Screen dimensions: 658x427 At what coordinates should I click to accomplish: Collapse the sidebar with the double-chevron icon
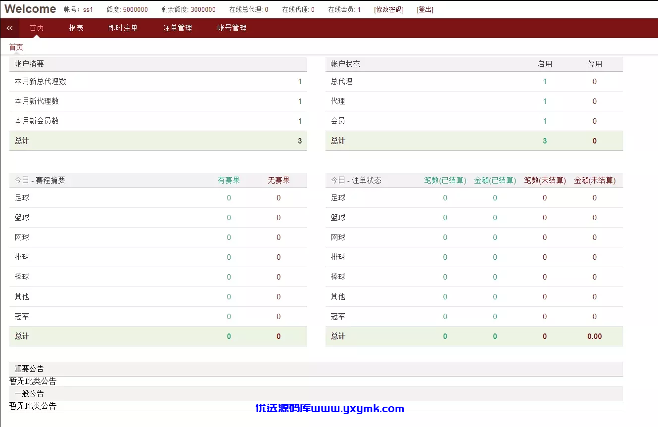(x=9, y=28)
